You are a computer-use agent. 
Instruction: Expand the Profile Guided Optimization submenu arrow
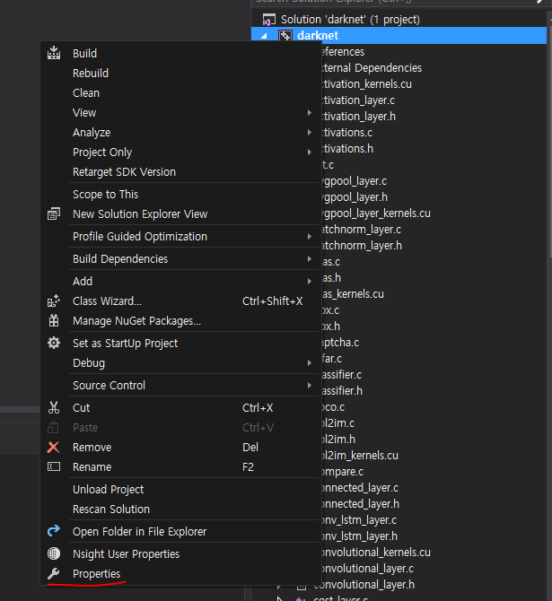point(309,237)
